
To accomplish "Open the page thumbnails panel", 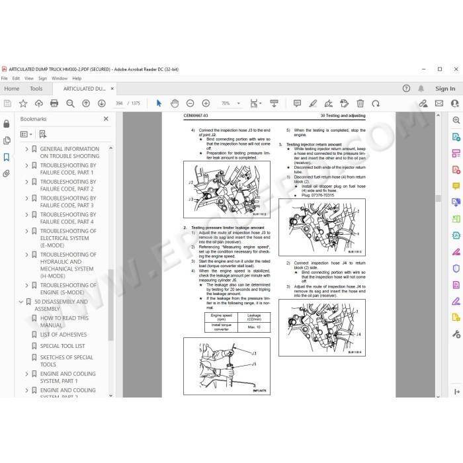I will 7,140.
